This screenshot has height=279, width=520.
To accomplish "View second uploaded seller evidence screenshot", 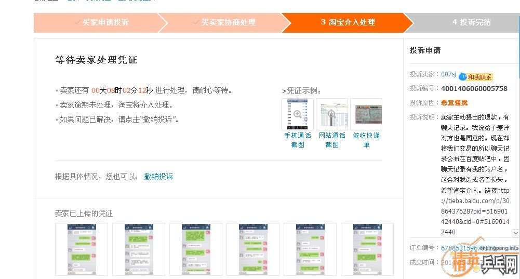I will coord(139,249).
